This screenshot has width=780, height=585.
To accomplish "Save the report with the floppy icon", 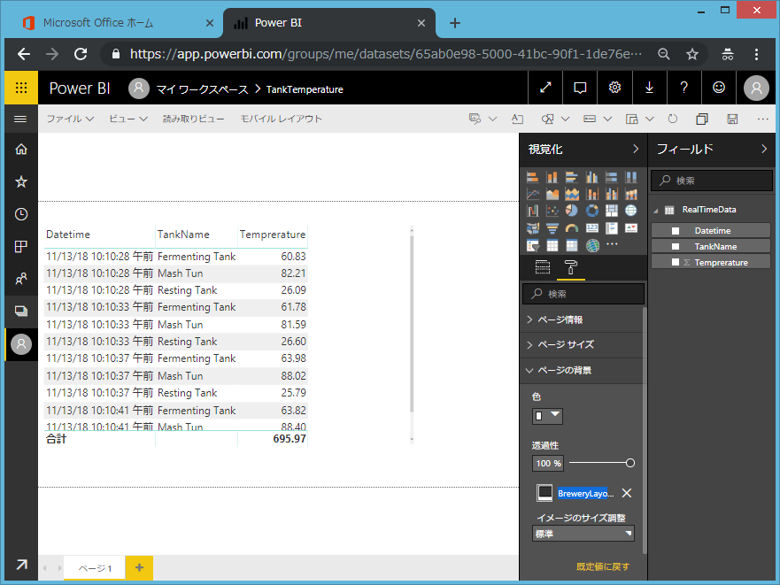I will click(x=732, y=119).
